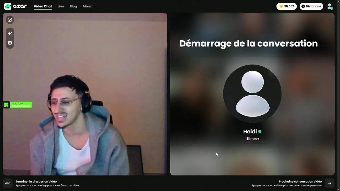This screenshot has width=340, height=191.
Task: Click the name Heidi
Action: tap(250, 132)
